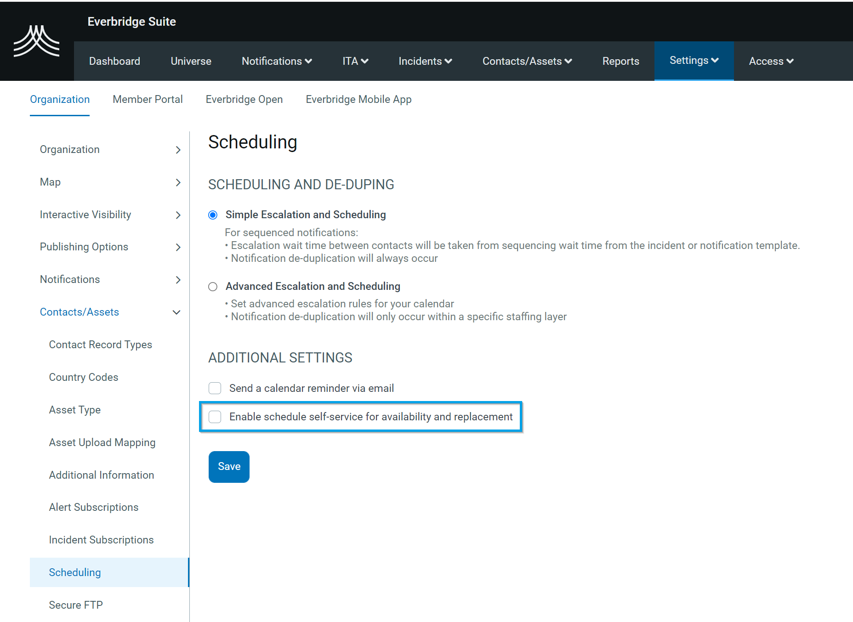This screenshot has height=622, width=853.
Task: Select the Organization sub-tab
Action: [60, 99]
